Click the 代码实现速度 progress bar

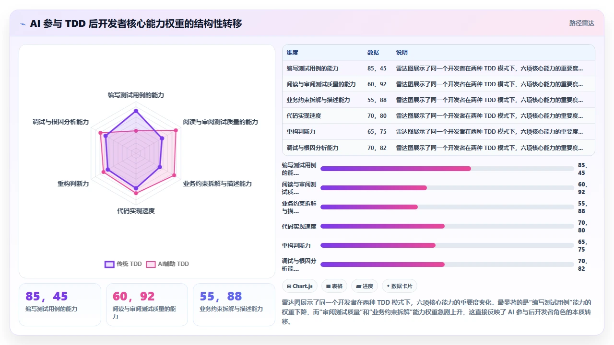click(x=447, y=226)
